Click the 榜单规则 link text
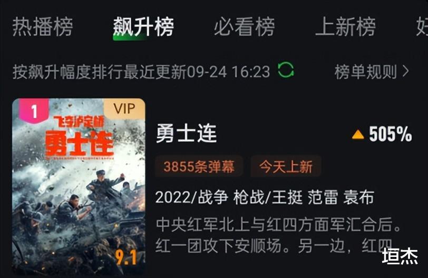Image resolution: width=428 pixels, height=278 pixels. [x=366, y=72]
